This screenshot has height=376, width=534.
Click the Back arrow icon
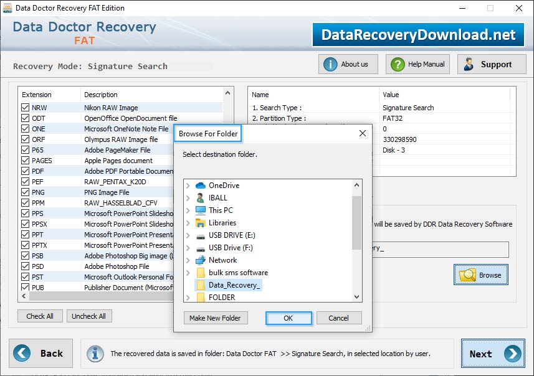coord(22,353)
